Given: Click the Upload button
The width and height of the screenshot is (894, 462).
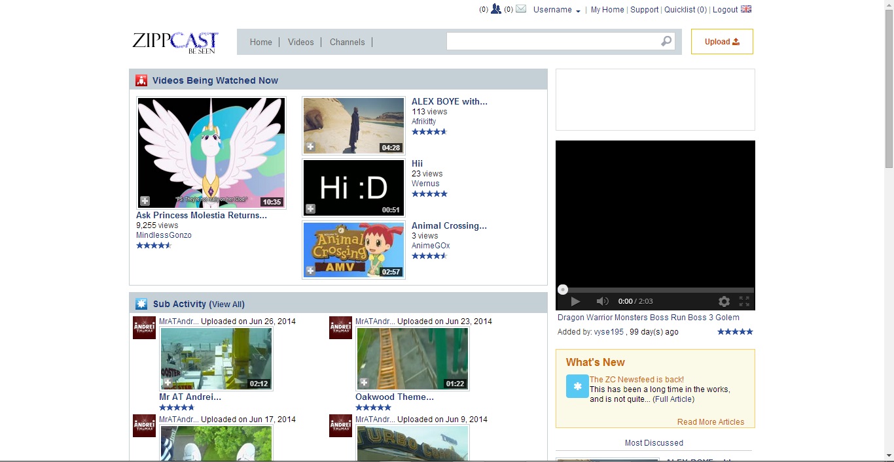Looking at the screenshot, I should pos(722,41).
